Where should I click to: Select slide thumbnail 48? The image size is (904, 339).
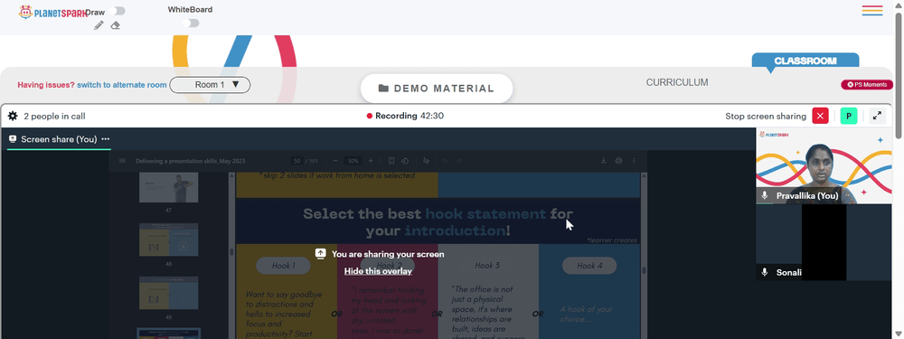pyautogui.click(x=168, y=240)
